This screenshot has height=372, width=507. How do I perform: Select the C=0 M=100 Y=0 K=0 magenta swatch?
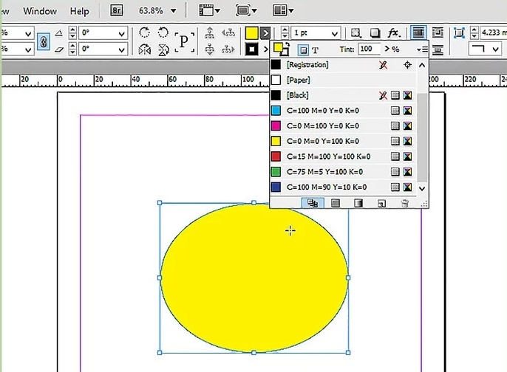tap(343, 126)
